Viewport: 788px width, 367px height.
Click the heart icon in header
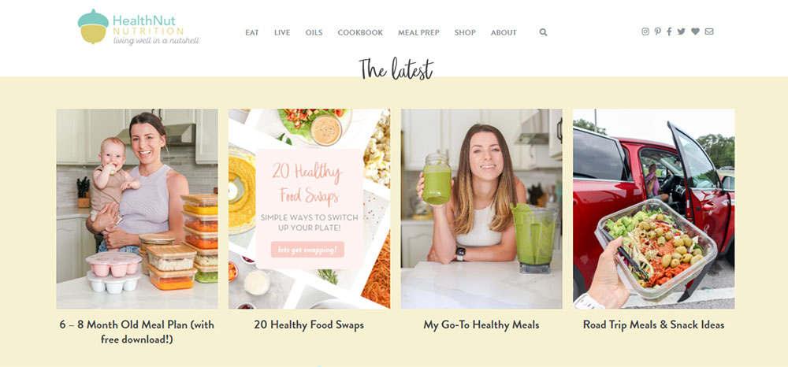[695, 32]
